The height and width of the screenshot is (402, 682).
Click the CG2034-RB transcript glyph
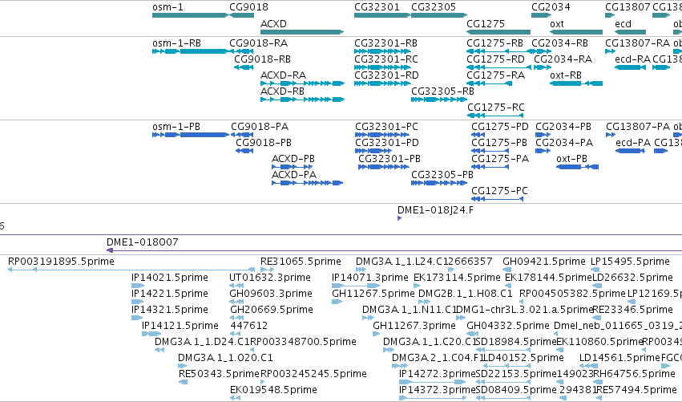[542, 51]
